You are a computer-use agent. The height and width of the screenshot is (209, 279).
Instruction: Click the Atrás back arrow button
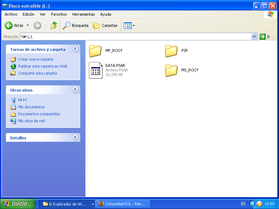(x=9, y=25)
